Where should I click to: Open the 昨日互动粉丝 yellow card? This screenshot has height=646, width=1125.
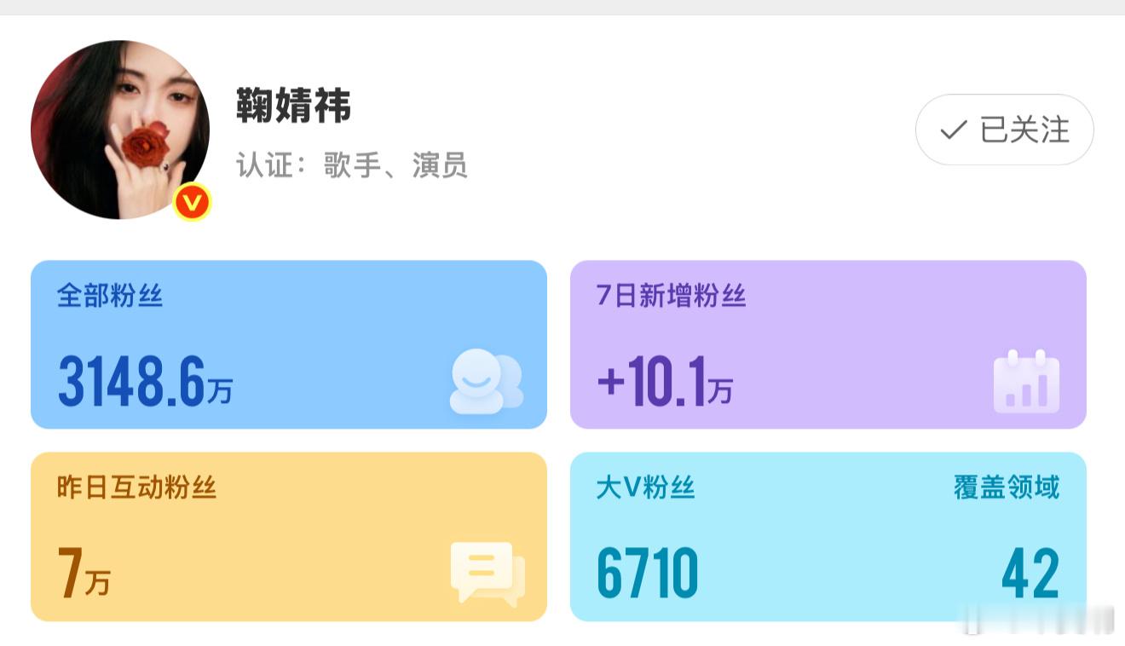coord(289,537)
